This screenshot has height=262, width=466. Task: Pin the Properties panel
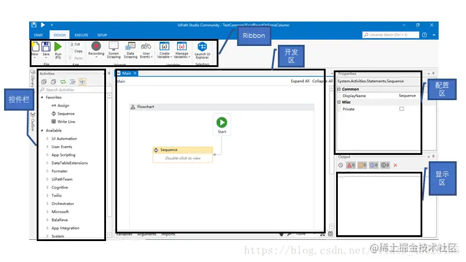433,73
